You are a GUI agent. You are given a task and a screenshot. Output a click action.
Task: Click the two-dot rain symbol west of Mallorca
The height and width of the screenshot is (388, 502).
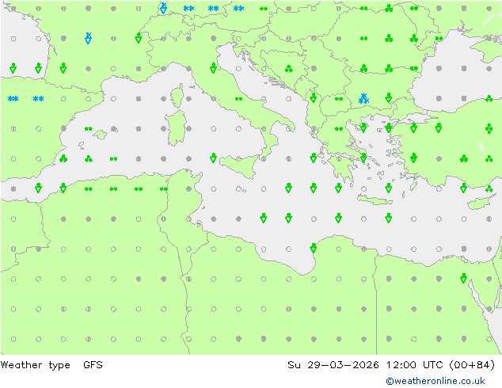click(89, 129)
